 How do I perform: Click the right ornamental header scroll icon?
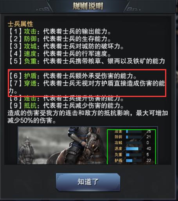tap(133, 9)
